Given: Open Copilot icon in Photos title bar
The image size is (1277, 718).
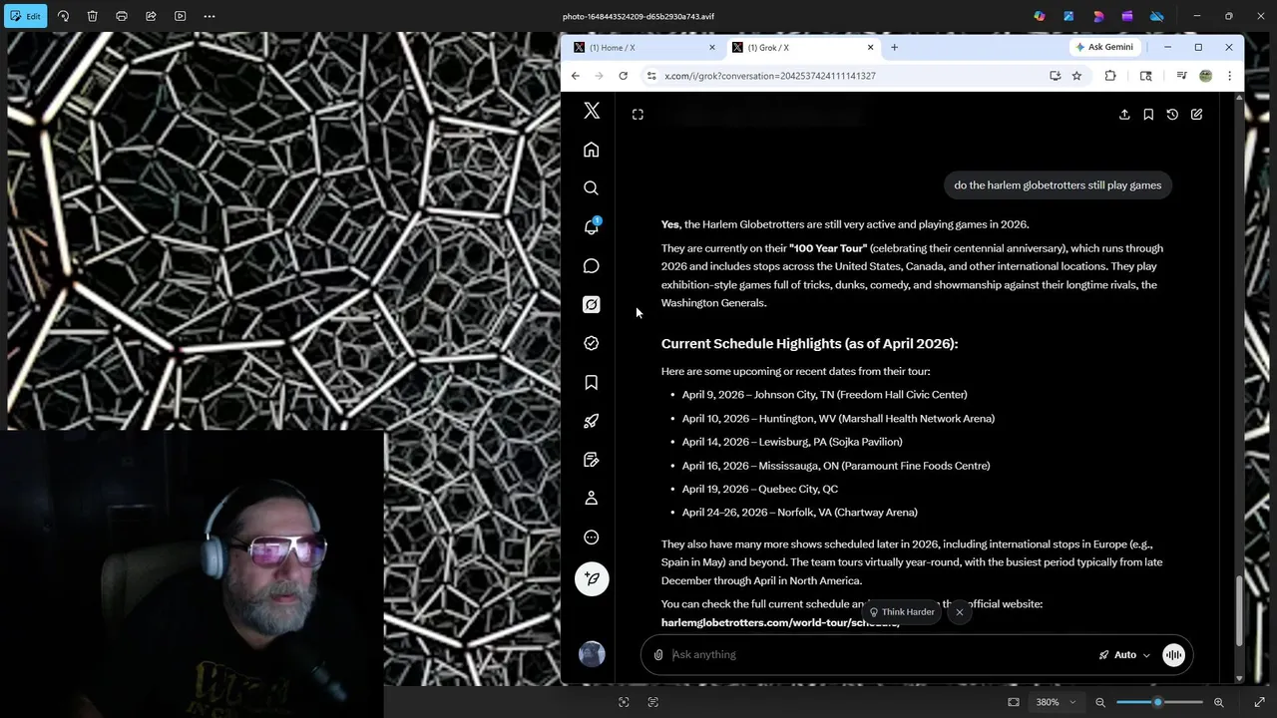Looking at the screenshot, I should 1040,16.
